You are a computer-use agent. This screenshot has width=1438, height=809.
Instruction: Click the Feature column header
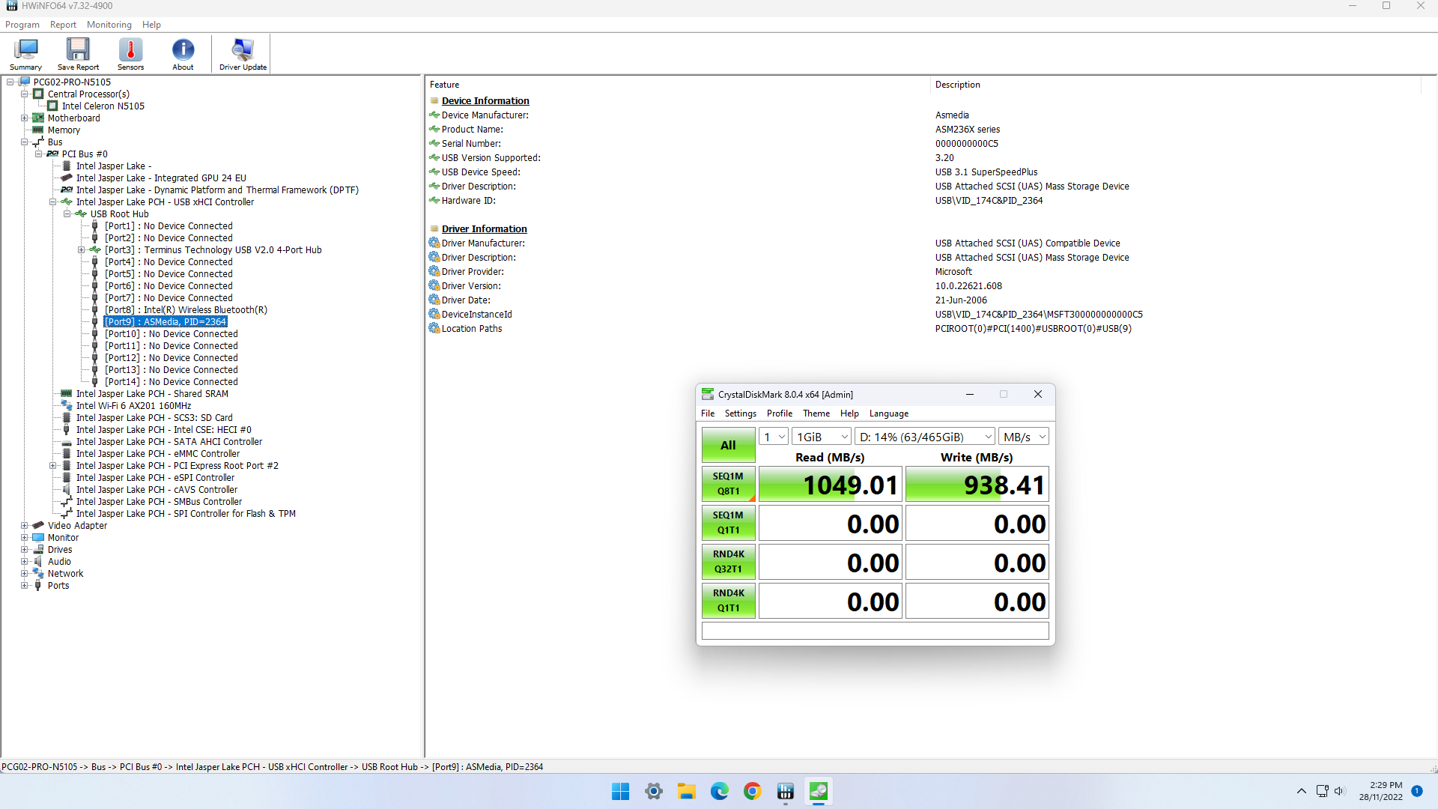coord(678,85)
